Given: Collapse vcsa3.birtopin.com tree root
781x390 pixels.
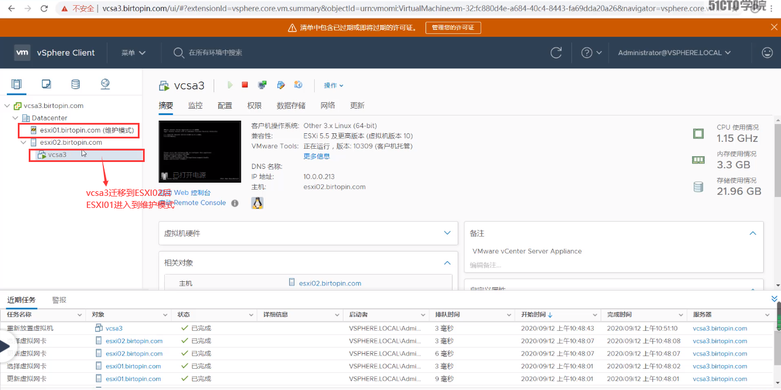Looking at the screenshot, I should (7, 106).
